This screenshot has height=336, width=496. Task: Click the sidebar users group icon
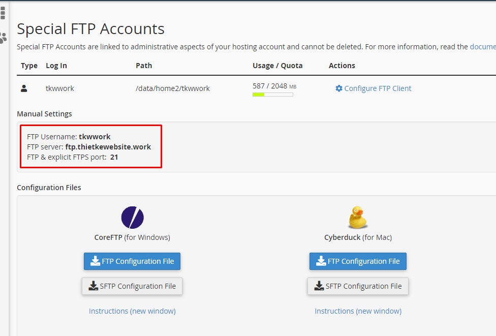coord(3,38)
